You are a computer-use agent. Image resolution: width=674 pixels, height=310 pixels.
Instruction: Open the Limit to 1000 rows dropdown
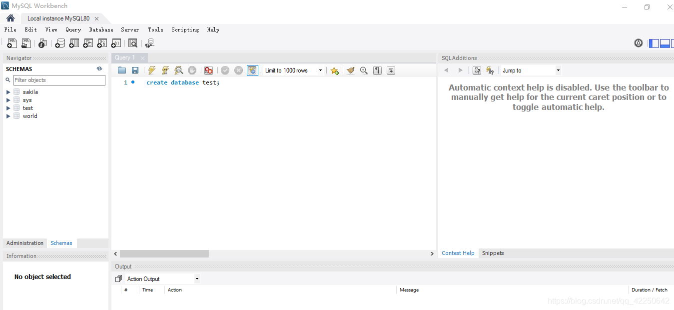click(320, 70)
